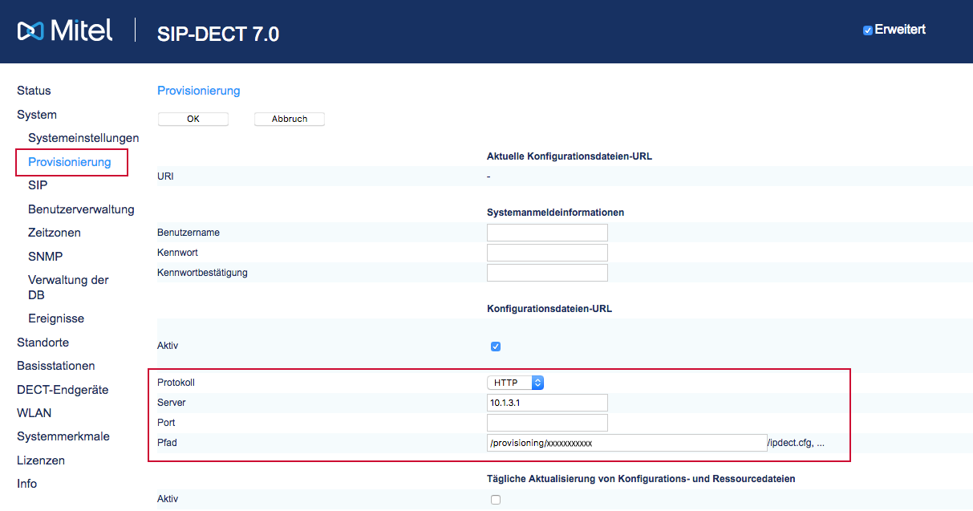The width and height of the screenshot is (973, 511).
Task: Go to SIP settings
Action: point(38,185)
